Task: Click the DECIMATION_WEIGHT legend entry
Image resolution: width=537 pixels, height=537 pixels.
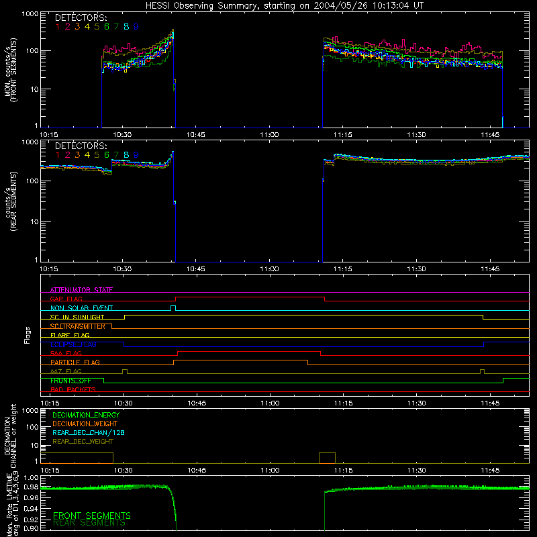Action: [85, 424]
